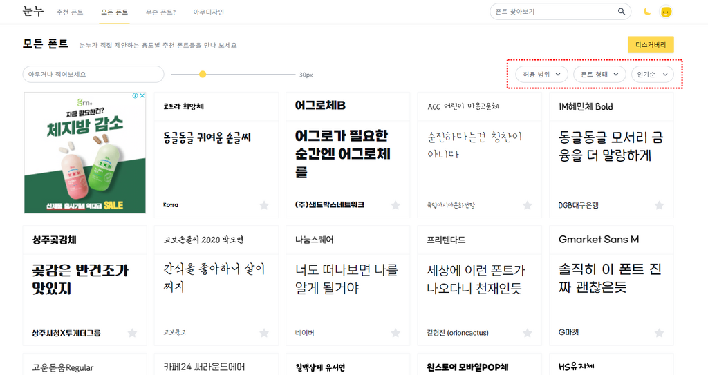Favorite the IM혜민체 Bold star
Viewport: 708px width, 375px height.
click(659, 205)
